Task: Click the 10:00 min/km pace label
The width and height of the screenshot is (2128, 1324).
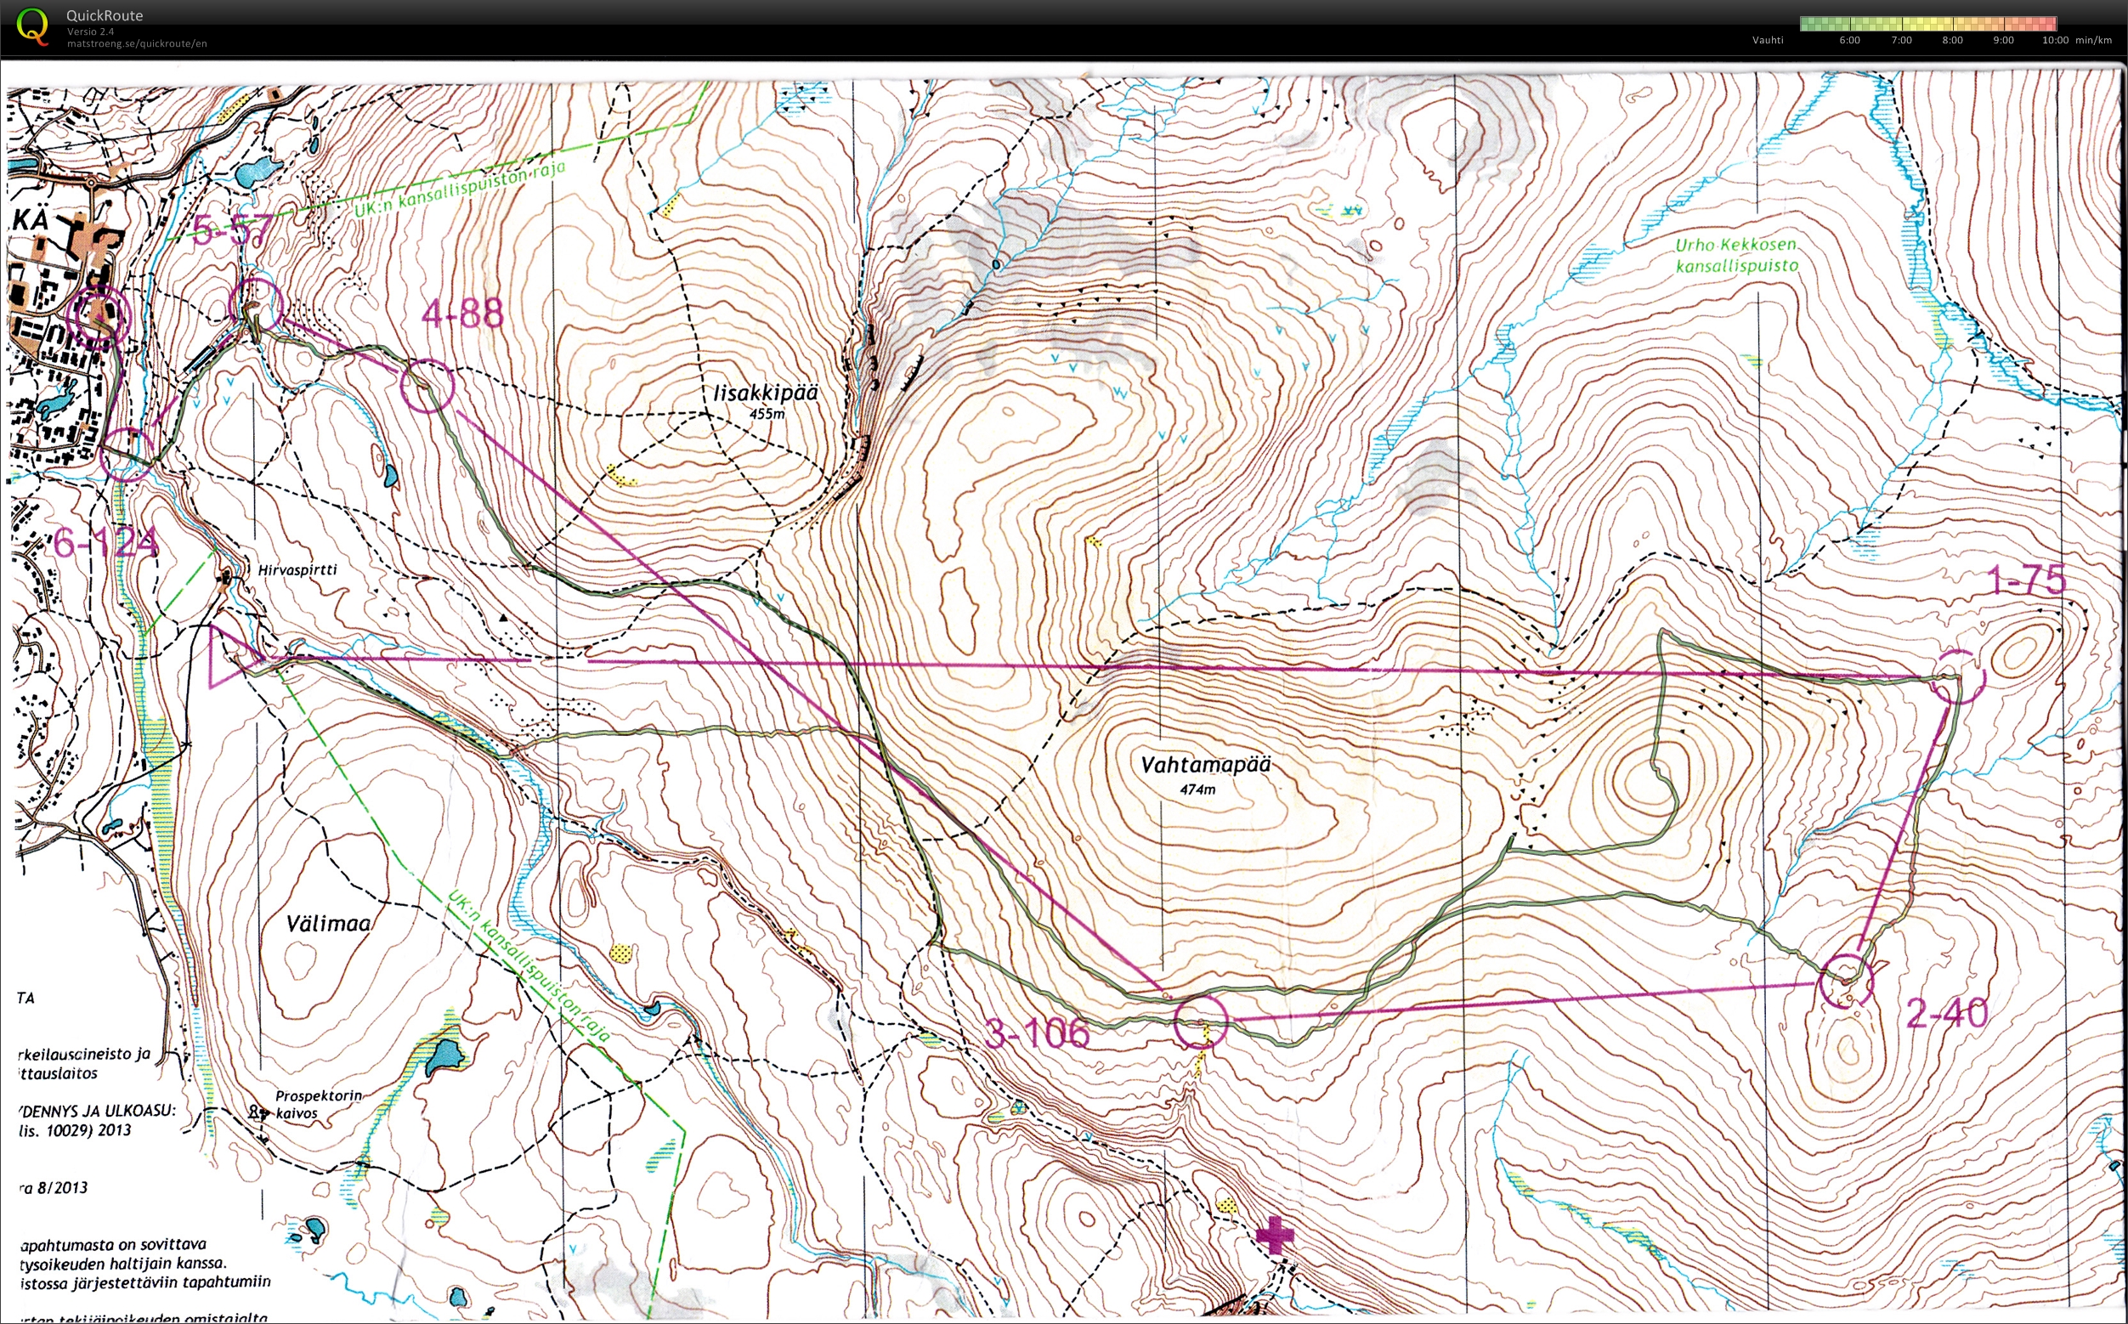Action: 2076,40
